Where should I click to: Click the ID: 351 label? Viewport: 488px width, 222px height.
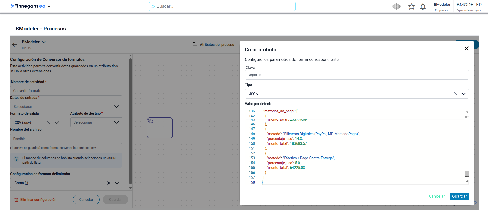(27, 48)
